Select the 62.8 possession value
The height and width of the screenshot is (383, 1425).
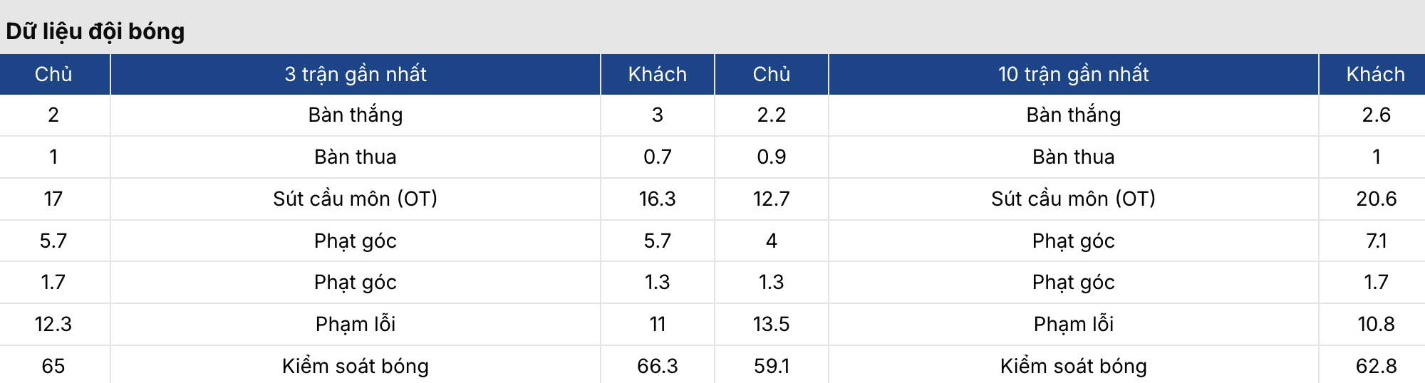1376,366
